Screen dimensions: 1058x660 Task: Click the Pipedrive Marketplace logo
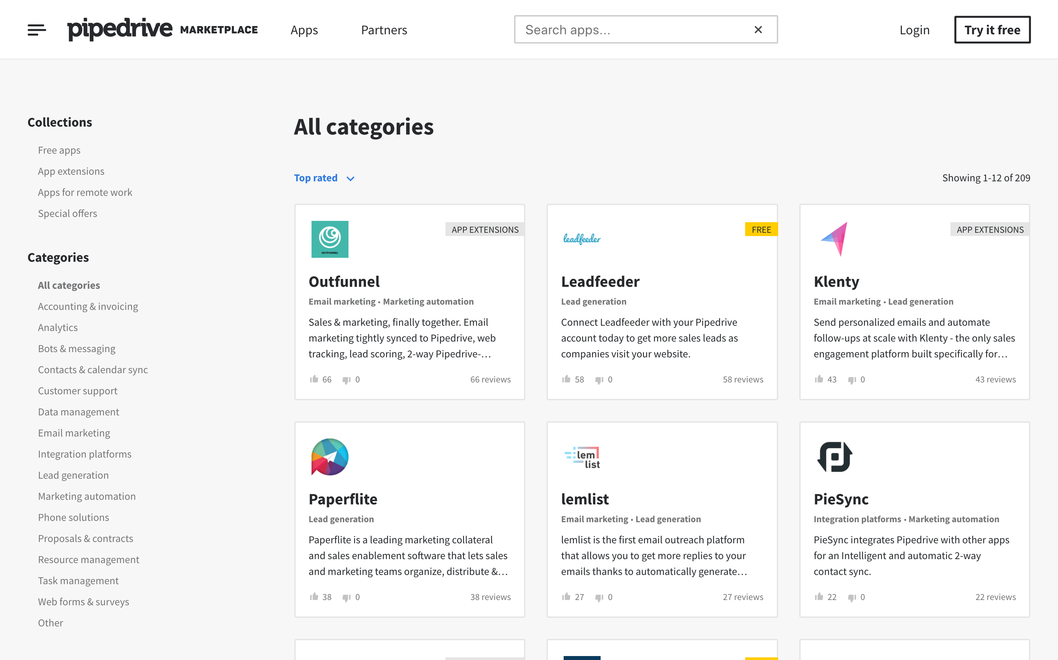[162, 29]
